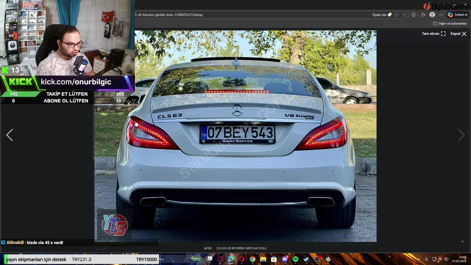471x265 pixels.
Task: Click Tam ekran fullscreen button
Action: click(x=433, y=33)
